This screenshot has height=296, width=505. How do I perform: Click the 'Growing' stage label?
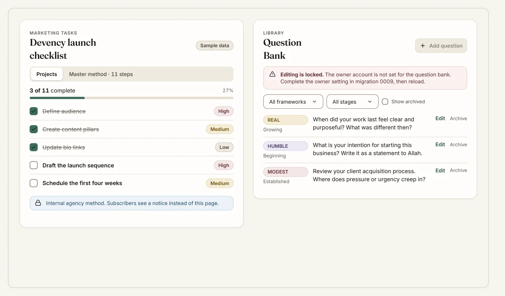[x=273, y=130]
